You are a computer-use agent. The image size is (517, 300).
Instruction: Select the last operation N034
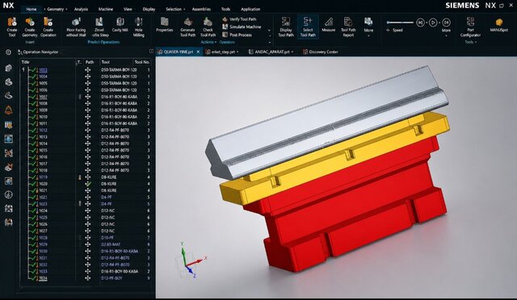(x=43, y=278)
